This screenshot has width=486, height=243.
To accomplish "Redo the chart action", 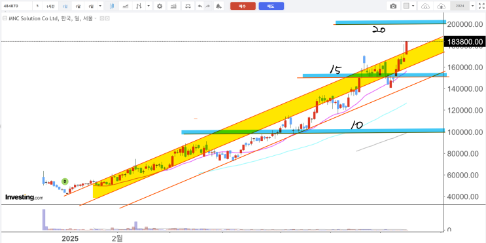I will pyautogui.click(x=207, y=6).
